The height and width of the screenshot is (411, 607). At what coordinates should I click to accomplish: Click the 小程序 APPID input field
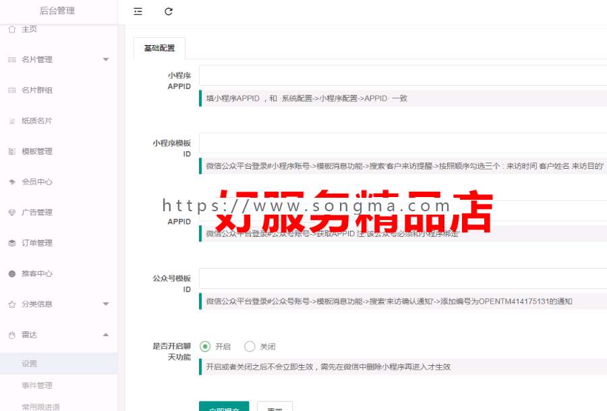pyautogui.click(x=403, y=75)
